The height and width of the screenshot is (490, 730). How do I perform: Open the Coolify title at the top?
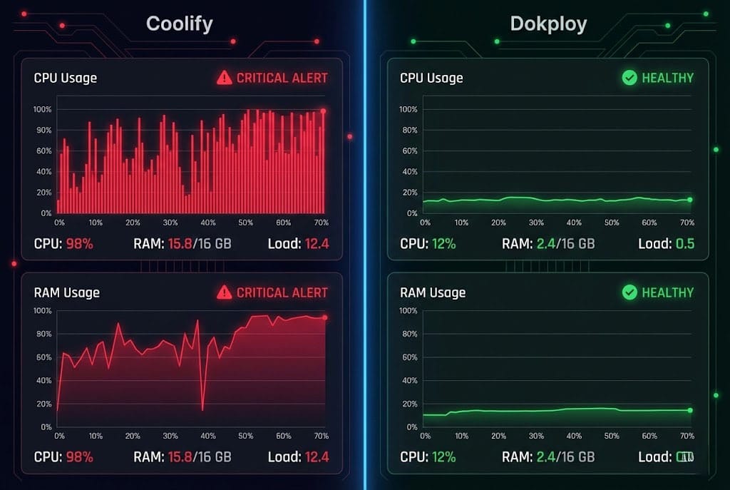click(x=180, y=24)
